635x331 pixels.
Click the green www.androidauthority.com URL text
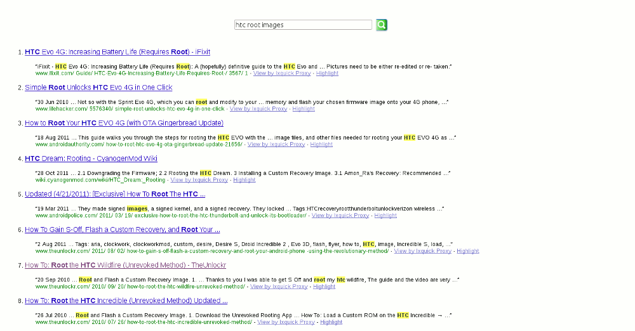point(139,145)
